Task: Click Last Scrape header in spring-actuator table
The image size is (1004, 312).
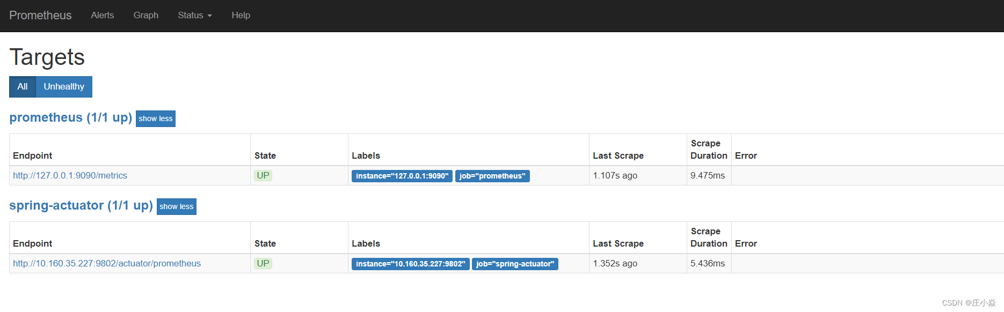Action: point(619,243)
